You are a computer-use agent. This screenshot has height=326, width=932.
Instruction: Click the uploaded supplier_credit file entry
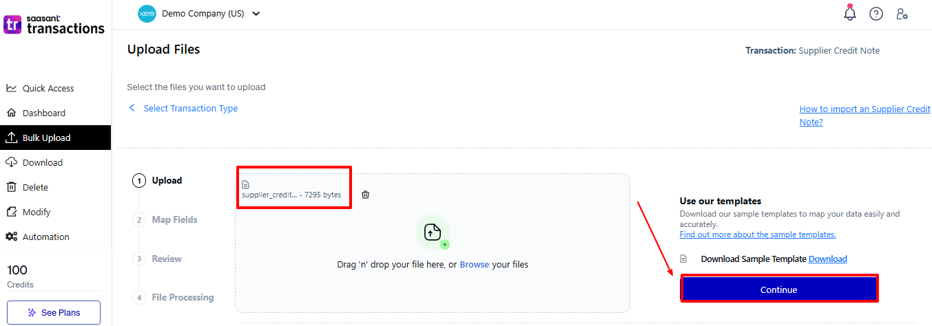[291, 195]
